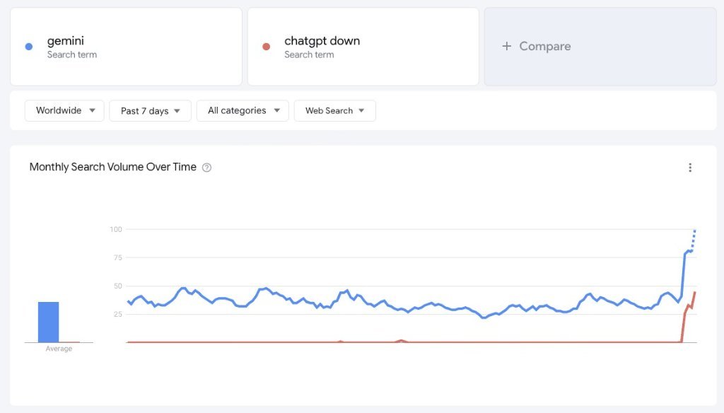Edit the chatgpt down search term text

(322, 41)
